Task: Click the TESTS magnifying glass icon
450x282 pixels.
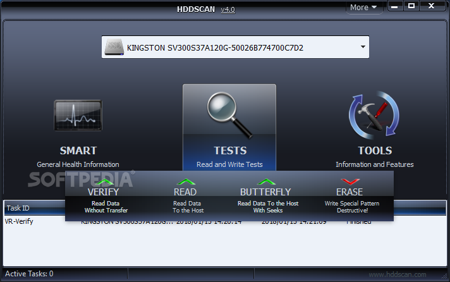Action: (229, 115)
